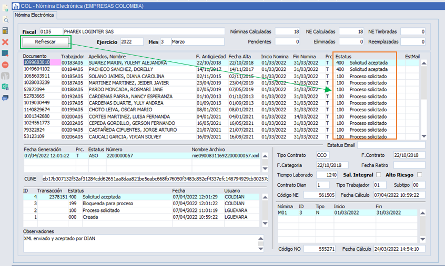
Task: Click the Nómina list scroll-up arrow
Action: (x=422, y=213)
